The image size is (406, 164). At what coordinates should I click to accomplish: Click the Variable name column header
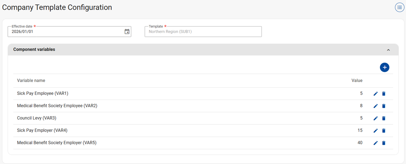click(x=31, y=80)
